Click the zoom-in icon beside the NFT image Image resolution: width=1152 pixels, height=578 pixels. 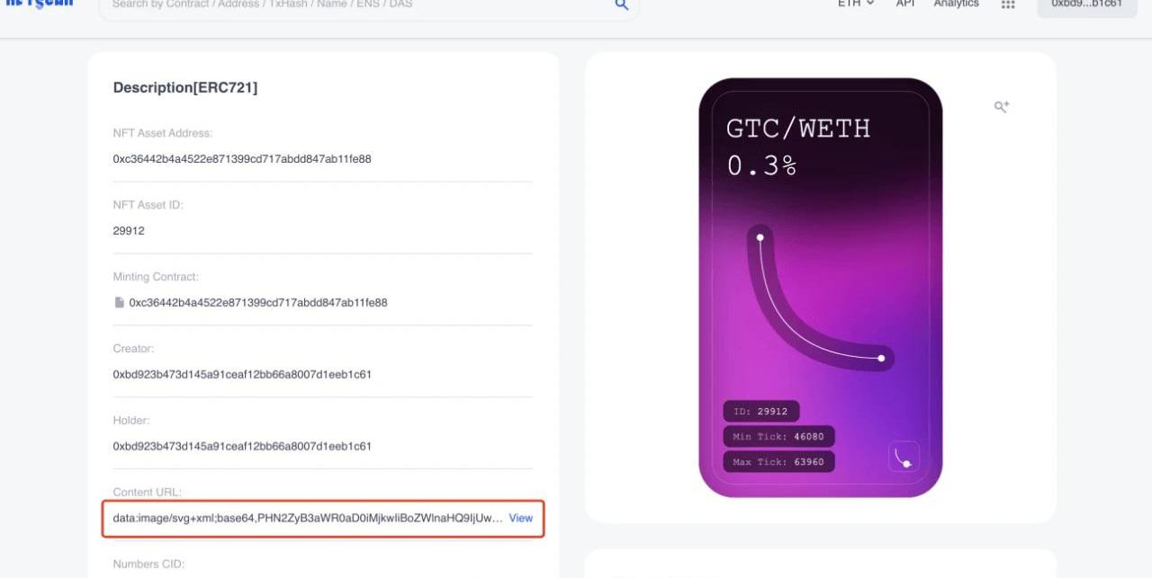(1001, 107)
